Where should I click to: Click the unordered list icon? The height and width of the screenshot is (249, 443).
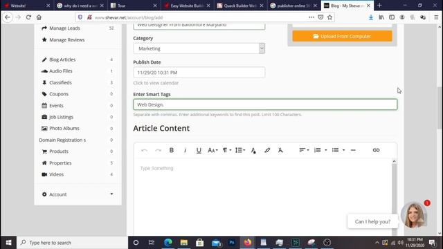(x=335, y=150)
